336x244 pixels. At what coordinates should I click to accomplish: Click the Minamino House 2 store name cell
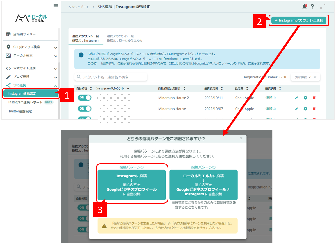click(x=174, y=98)
